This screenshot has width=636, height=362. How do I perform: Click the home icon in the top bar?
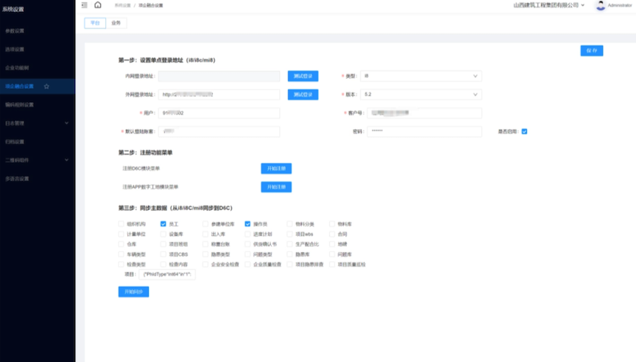click(x=98, y=5)
